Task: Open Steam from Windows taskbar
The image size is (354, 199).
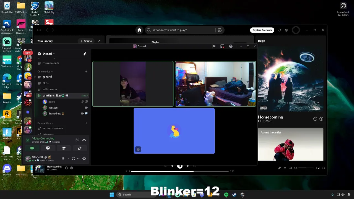Action: pyautogui.click(x=234, y=195)
